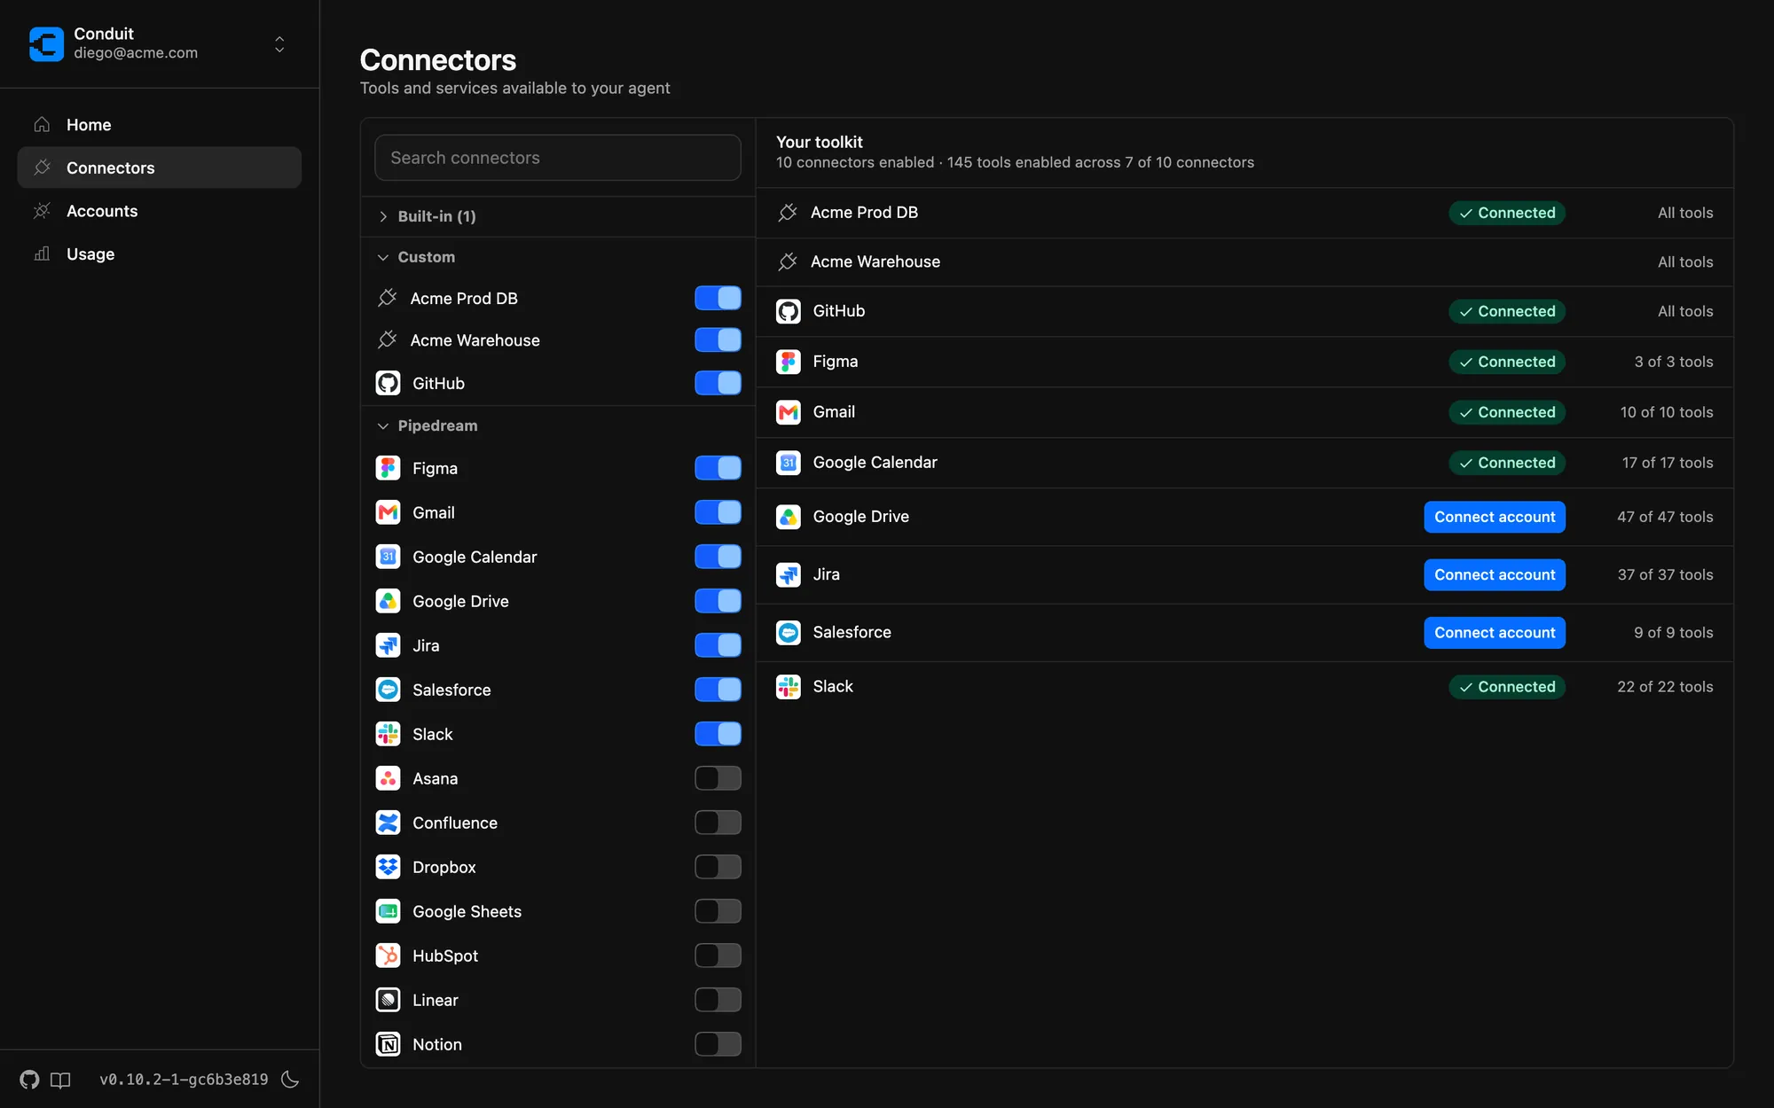Connect account for Google Drive
The width and height of the screenshot is (1774, 1108).
tap(1495, 517)
